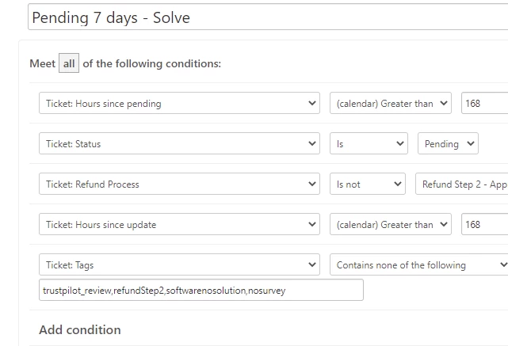Click the chevron arrow on the Pending dropdown
Viewport: 508px width, 346px height.
pos(470,144)
